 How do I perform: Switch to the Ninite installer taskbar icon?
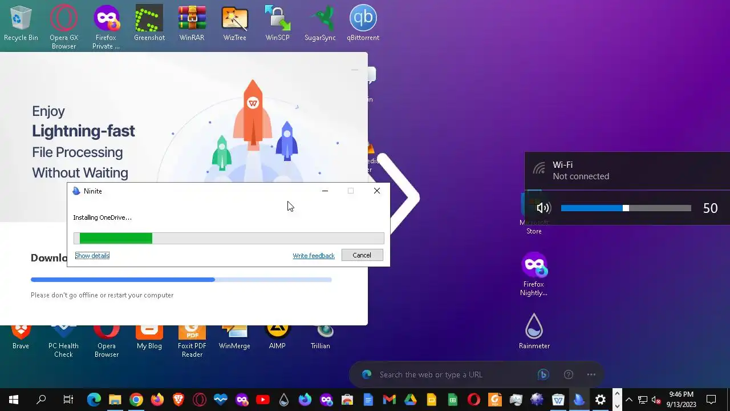(579, 400)
